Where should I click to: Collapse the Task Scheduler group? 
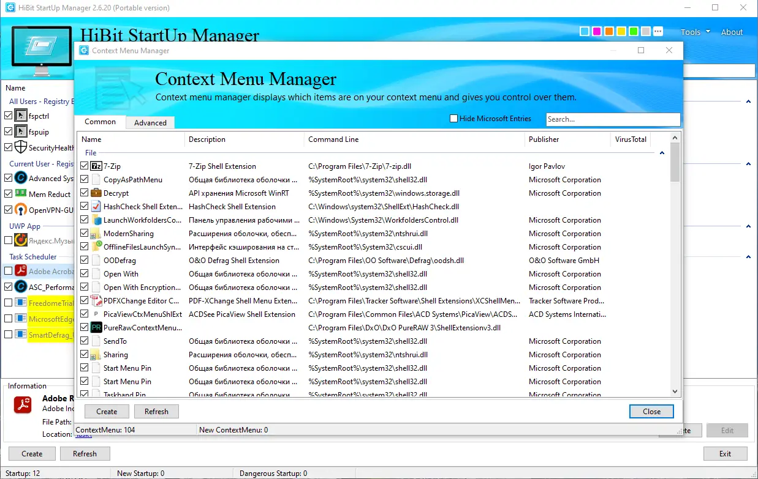click(x=748, y=257)
